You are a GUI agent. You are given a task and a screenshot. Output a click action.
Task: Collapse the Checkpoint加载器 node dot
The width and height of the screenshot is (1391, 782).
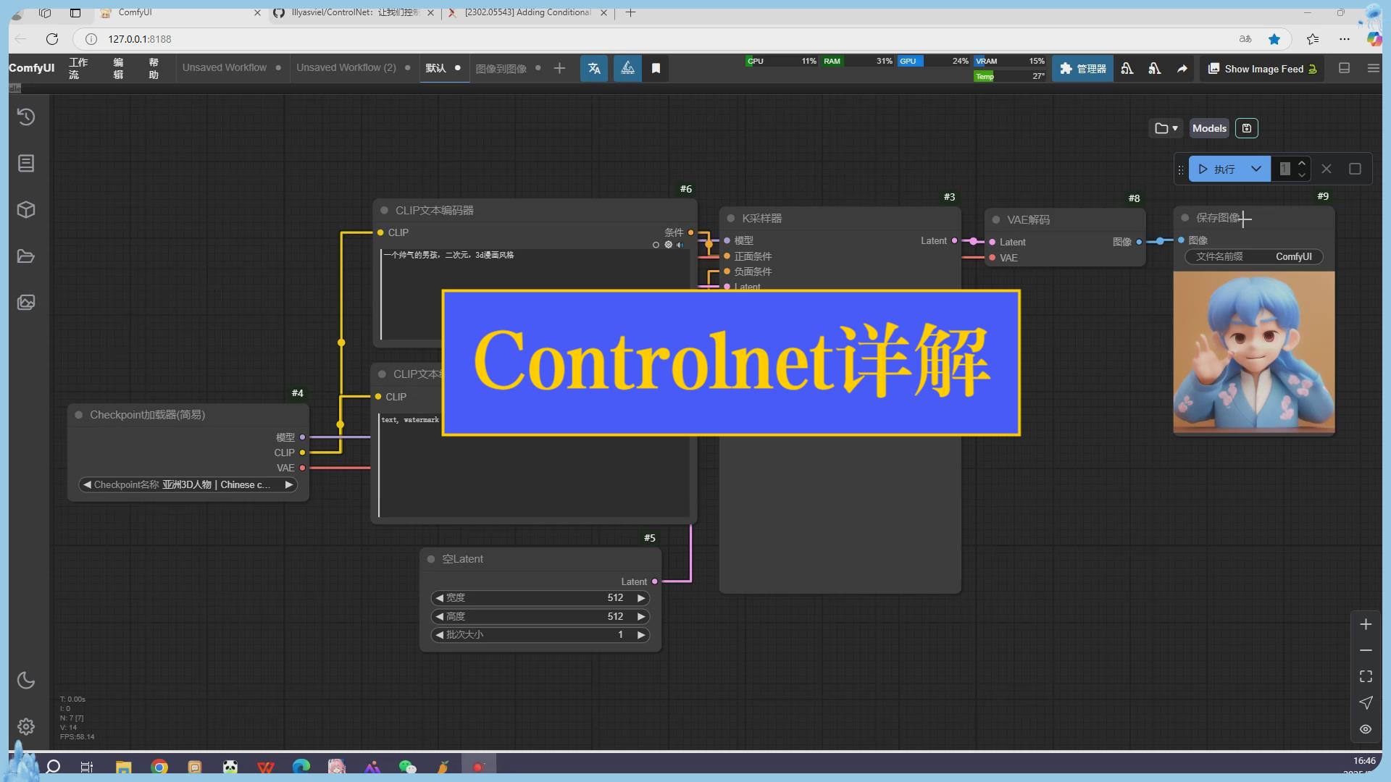tap(78, 415)
